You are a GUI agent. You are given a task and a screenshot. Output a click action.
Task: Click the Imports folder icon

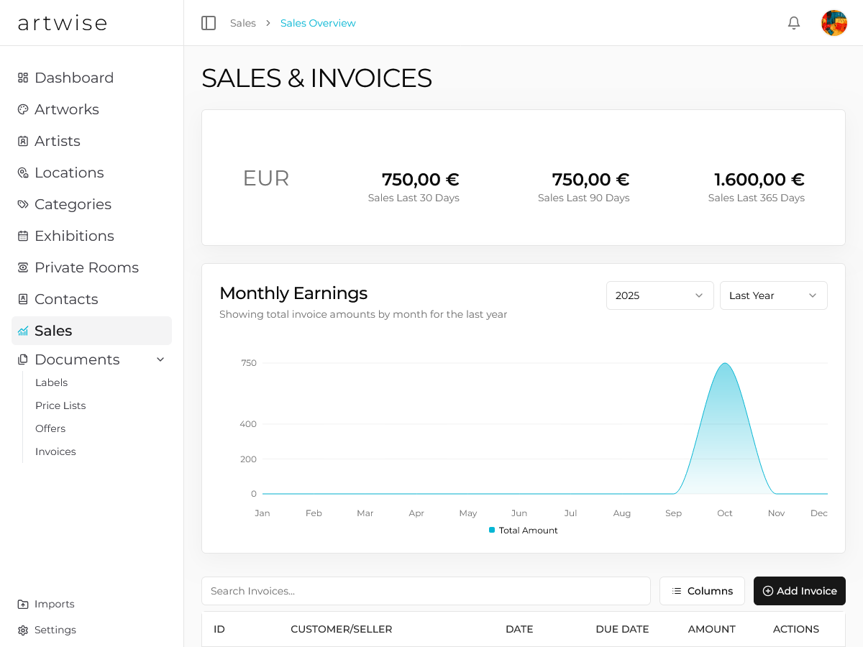(x=23, y=604)
